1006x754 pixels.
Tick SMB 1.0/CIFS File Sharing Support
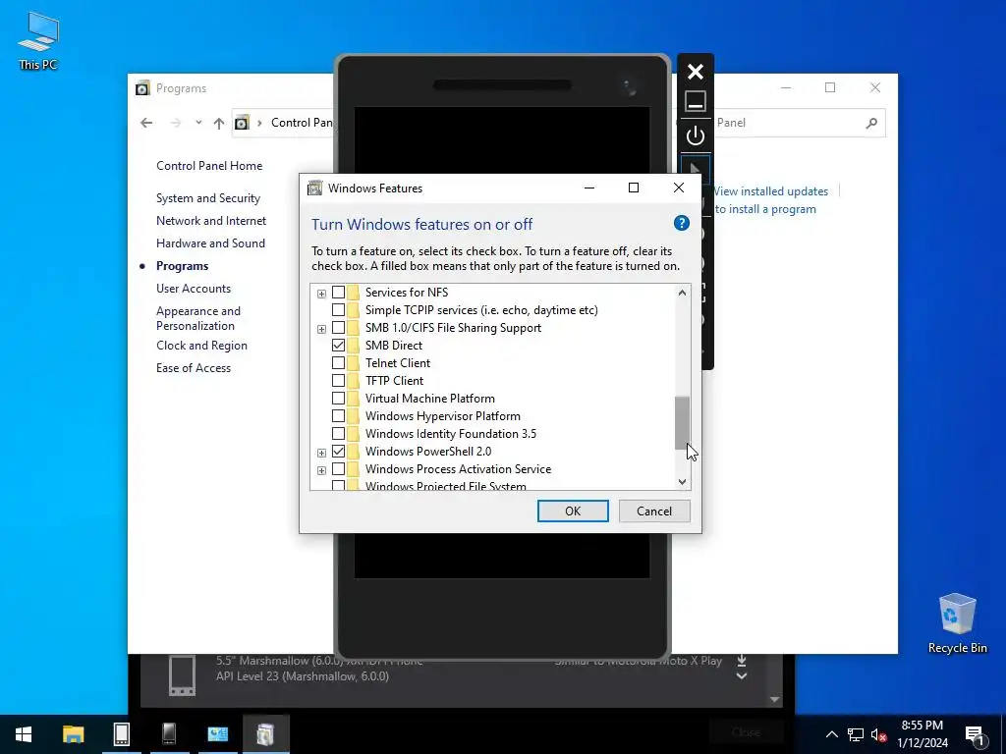pos(338,328)
